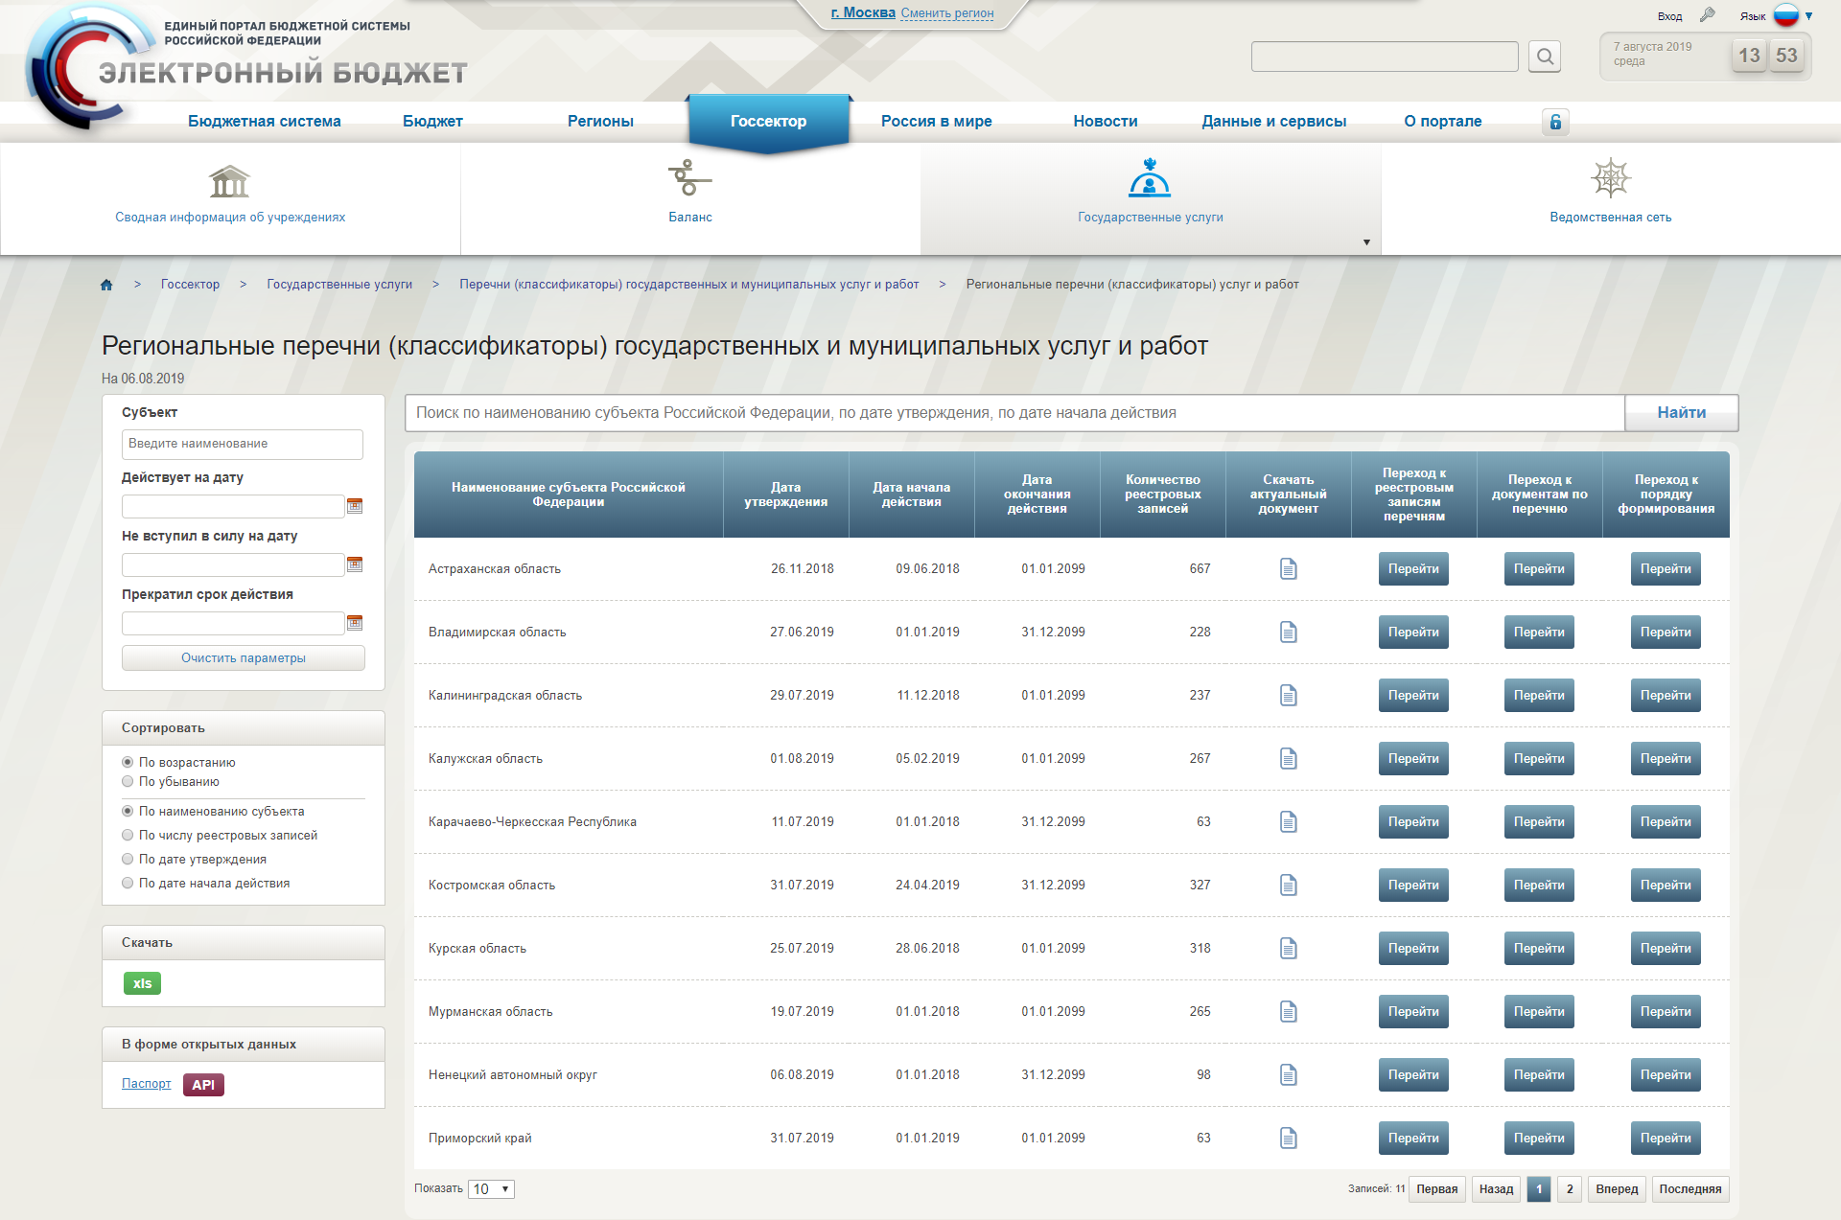Select the По убыванию sort order

pyautogui.click(x=128, y=782)
